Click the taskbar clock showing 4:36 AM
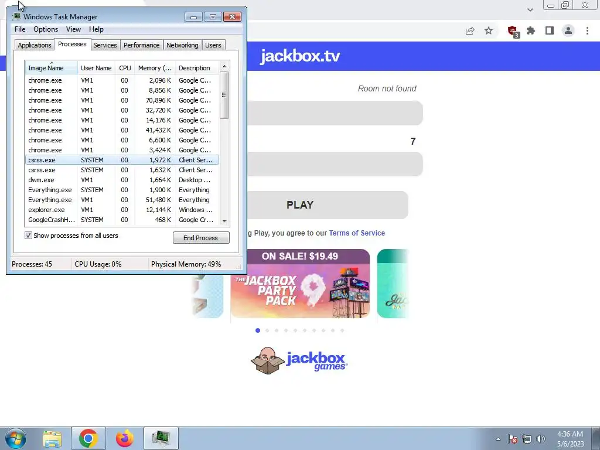Screen dimensions: 600x450 point(570,438)
